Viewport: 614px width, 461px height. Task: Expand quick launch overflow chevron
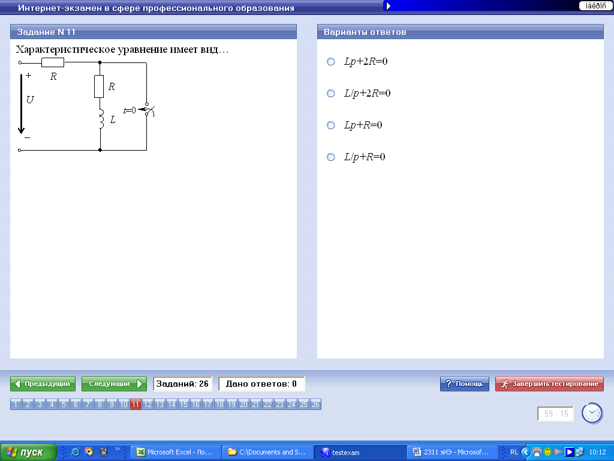click(x=117, y=449)
